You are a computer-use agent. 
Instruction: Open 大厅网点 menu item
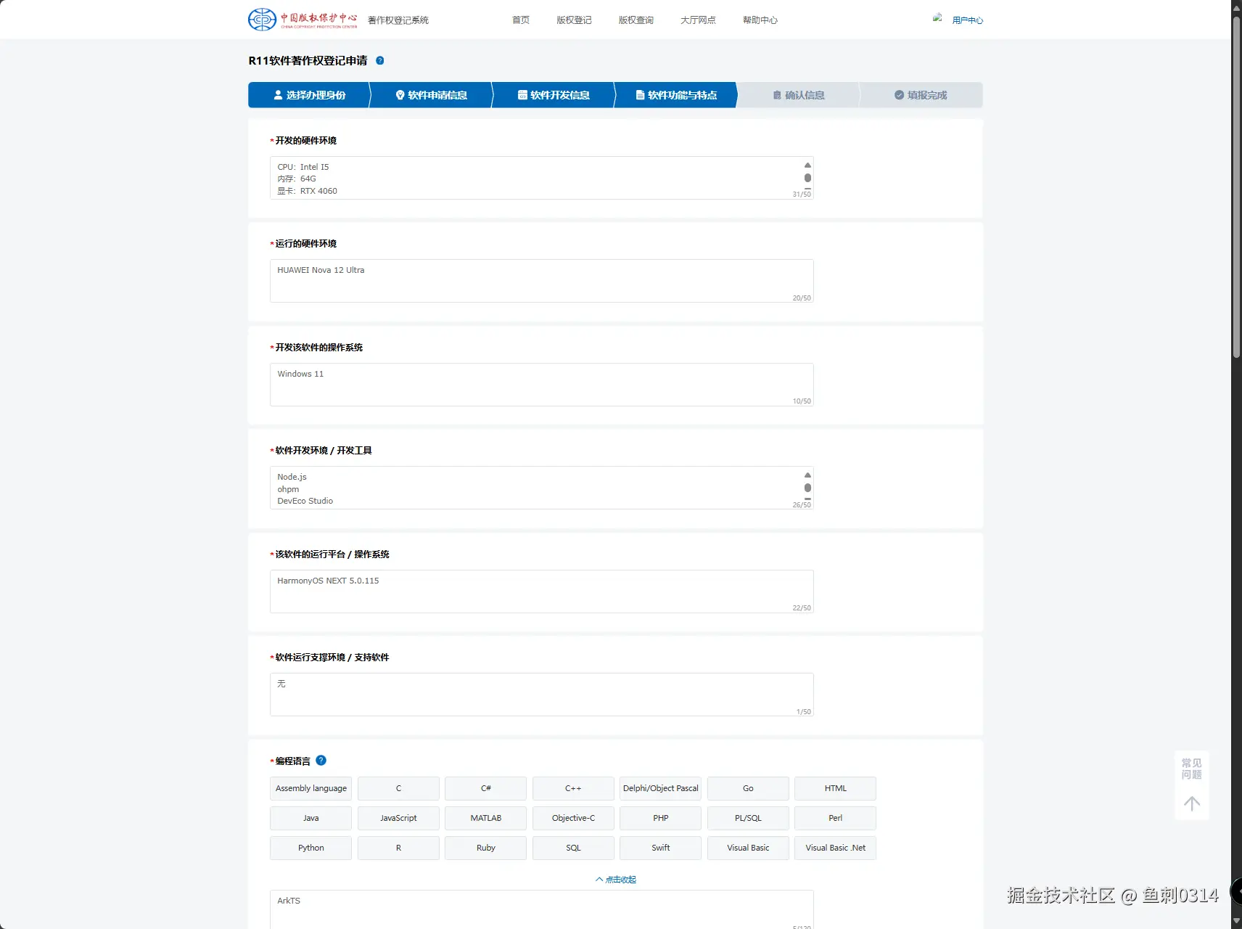[x=698, y=20]
